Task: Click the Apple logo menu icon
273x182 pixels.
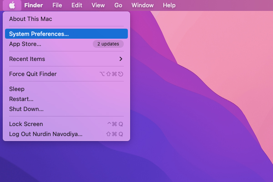Action: tap(12, 5)
